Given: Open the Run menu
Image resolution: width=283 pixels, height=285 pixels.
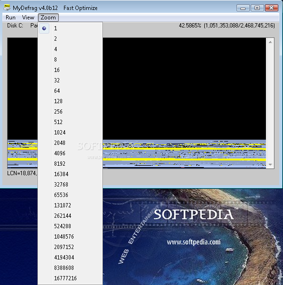Looking at the screenshot, I should pos(10,18).
